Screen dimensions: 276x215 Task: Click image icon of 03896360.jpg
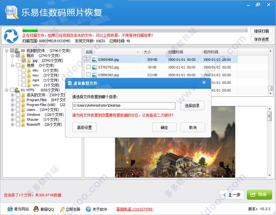94,75
